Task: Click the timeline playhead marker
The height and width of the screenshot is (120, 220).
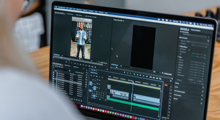Action: (x=133, y=82)
